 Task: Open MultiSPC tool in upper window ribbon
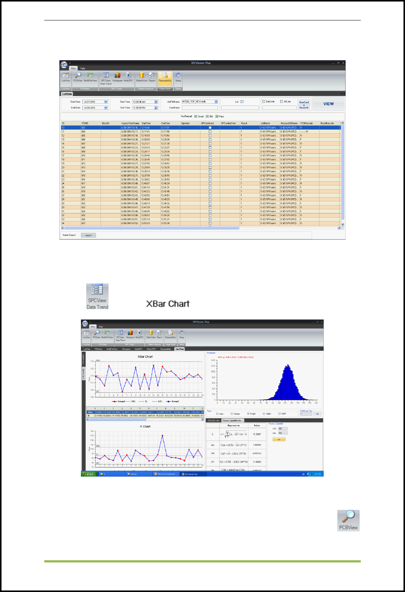(129, 77)
